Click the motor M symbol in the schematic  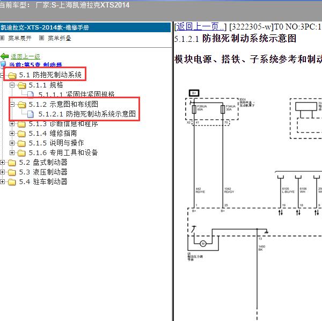203,244
